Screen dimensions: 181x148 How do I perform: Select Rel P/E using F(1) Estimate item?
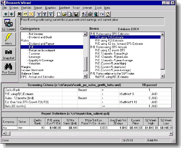point(112,77)
